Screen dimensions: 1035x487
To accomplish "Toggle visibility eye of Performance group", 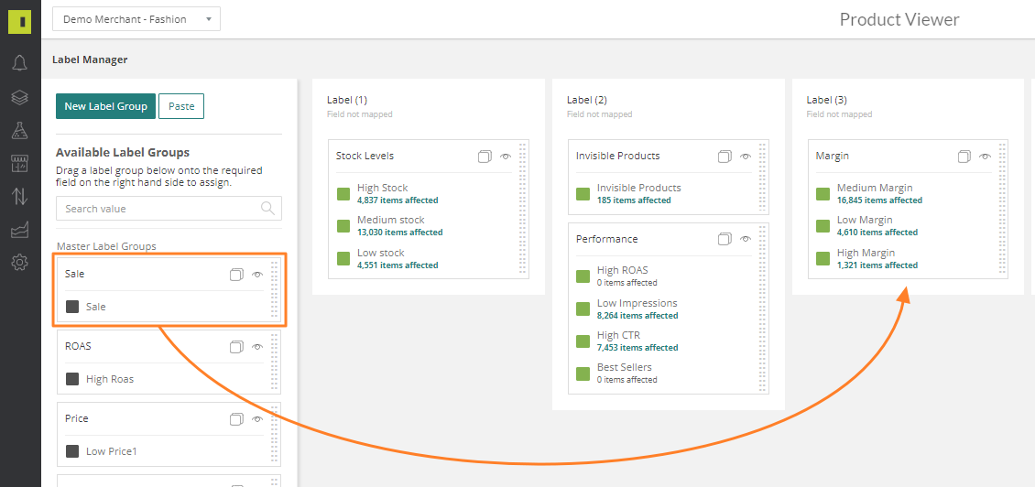I will 746,239.
